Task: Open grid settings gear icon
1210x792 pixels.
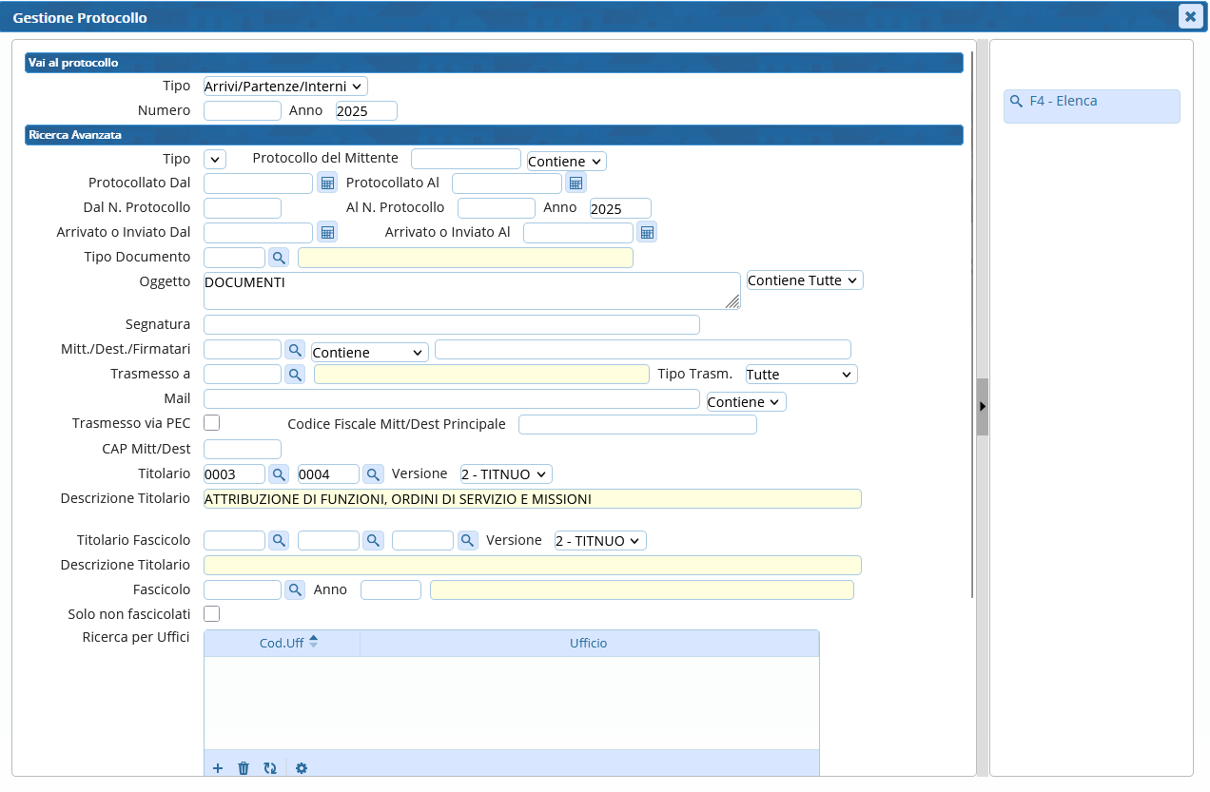Action: coord(302,768)
